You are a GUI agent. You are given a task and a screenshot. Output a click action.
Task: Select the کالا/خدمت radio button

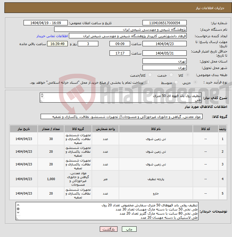[x=150, y=75]
